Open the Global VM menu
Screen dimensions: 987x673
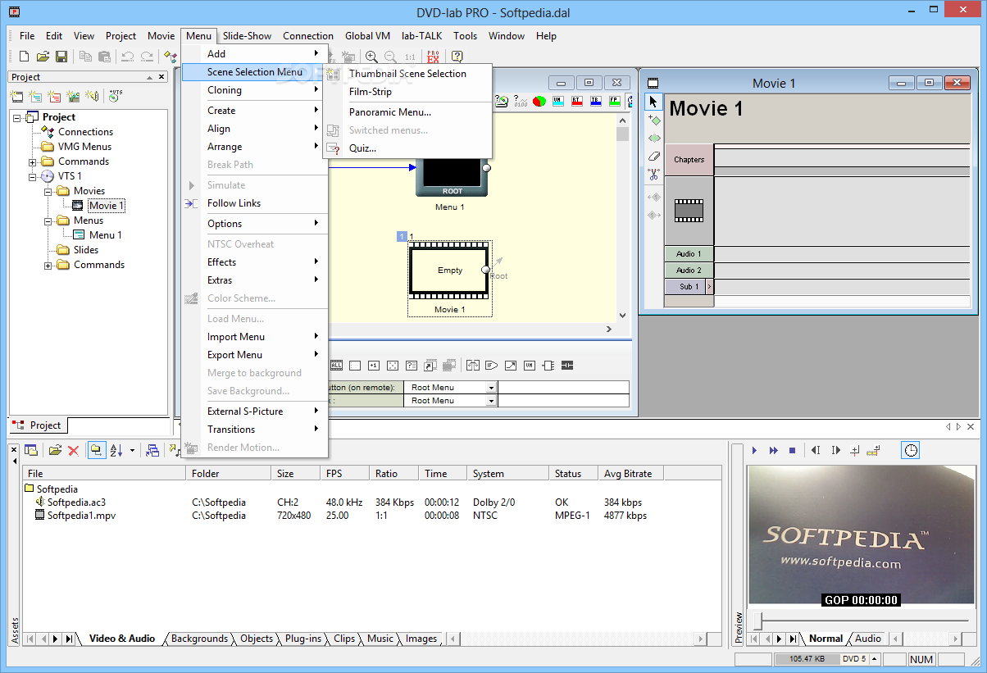pos(367,36)
